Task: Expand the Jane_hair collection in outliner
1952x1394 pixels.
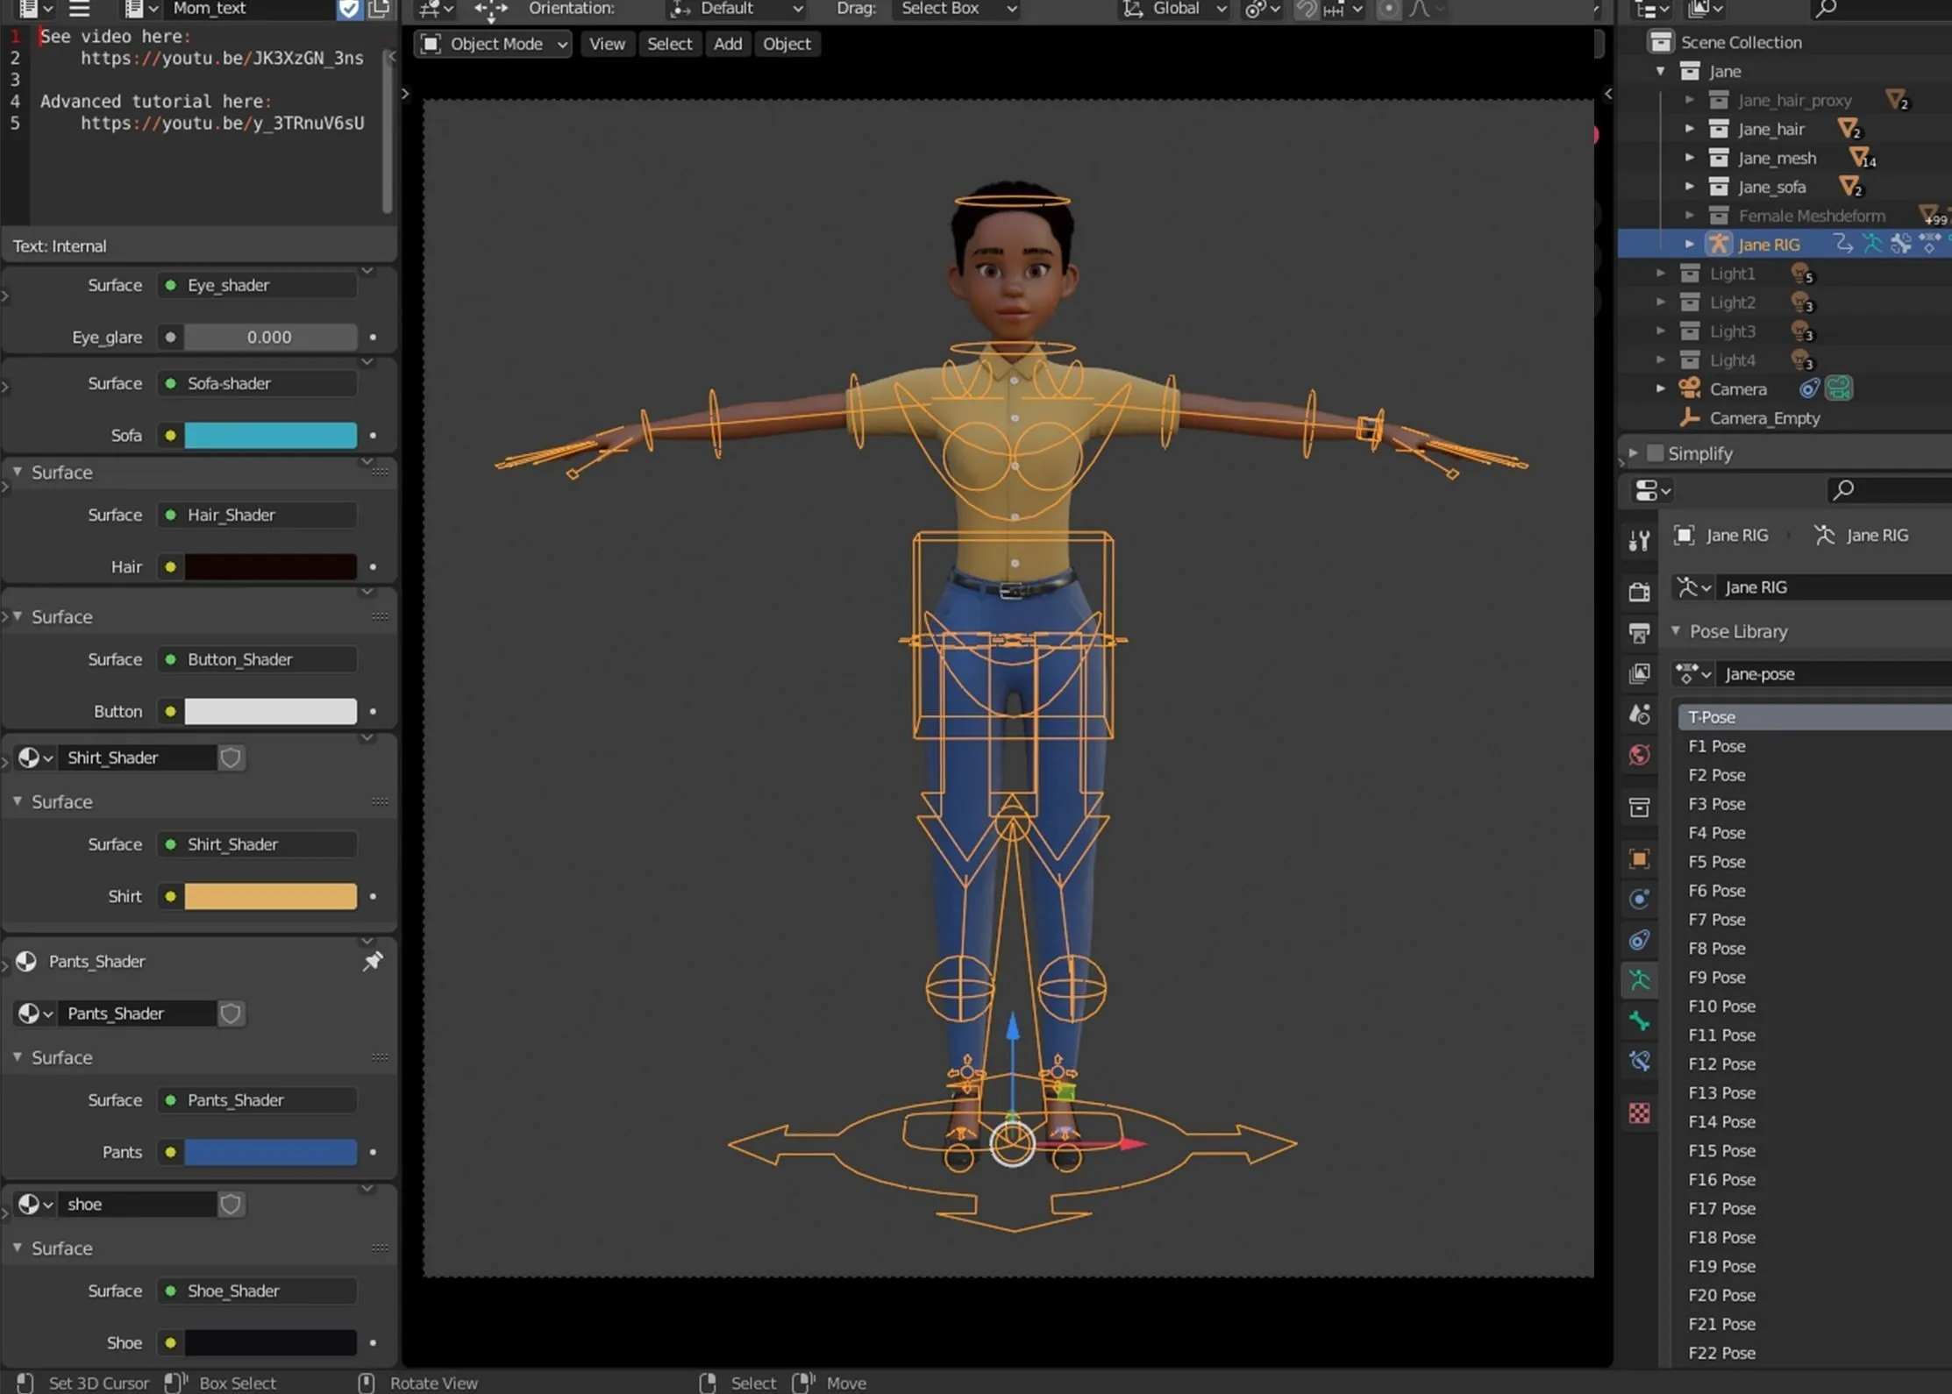Action: [1688, 129]
